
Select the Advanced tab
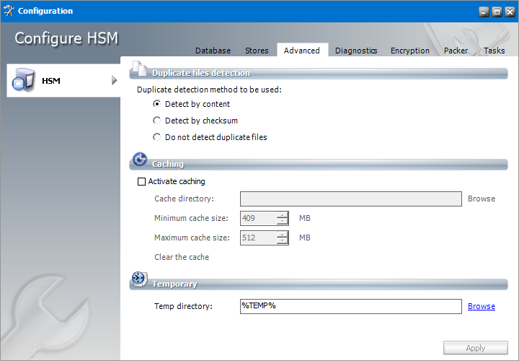coord(302,51)
